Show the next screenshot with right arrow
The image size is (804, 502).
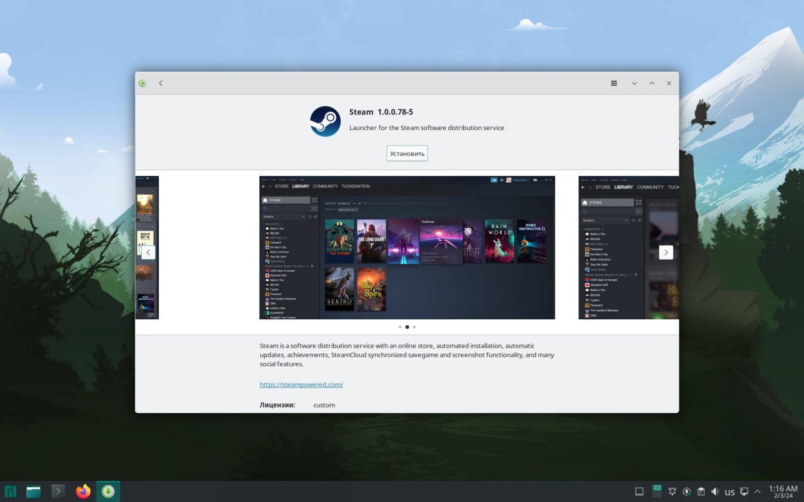coord(666,253)
